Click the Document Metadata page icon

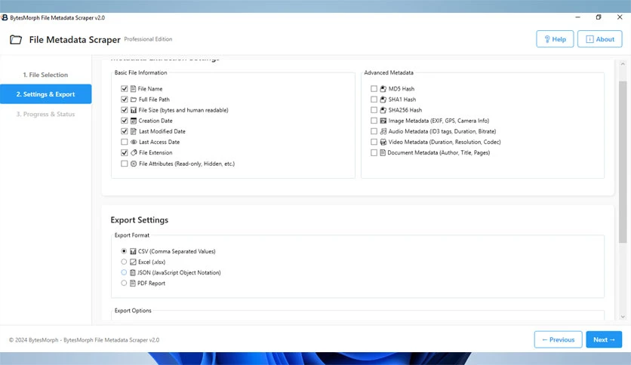click(383, 153)
